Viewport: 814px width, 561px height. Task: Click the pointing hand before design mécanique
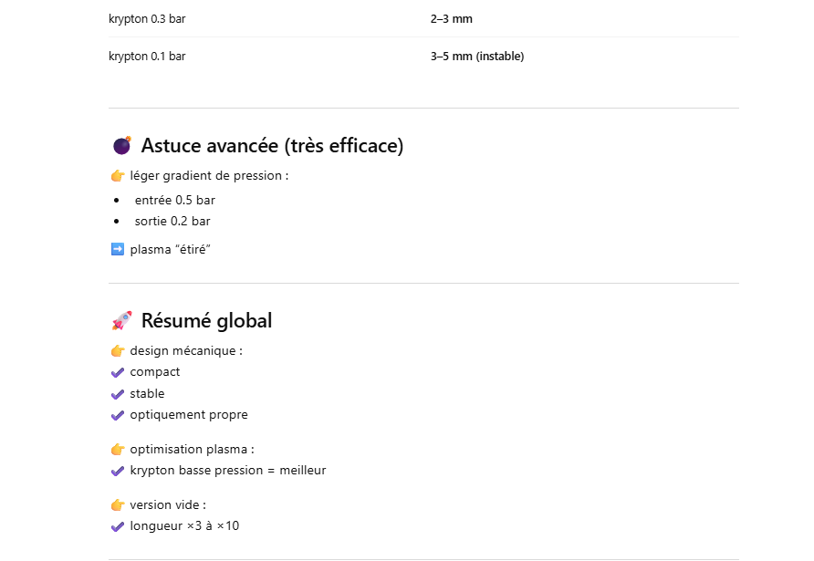[118, 351]
